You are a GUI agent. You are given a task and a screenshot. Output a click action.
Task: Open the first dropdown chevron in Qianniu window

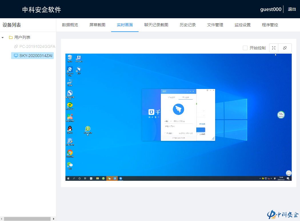pos(203,111)
